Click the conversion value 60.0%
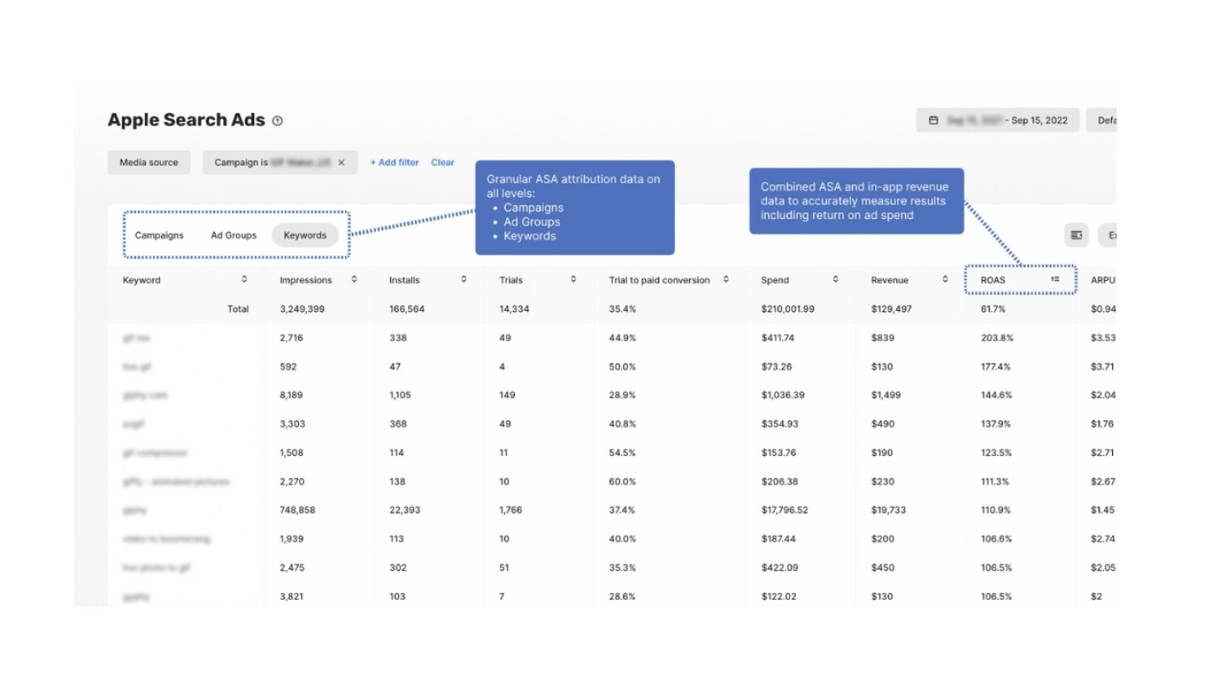 (623, 482)
